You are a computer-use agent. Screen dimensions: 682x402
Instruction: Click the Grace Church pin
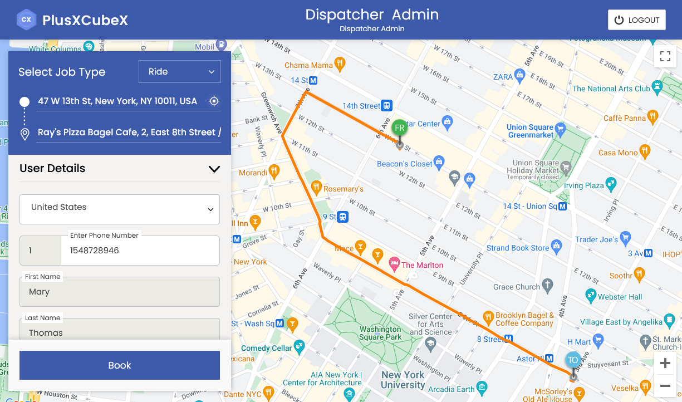pyautogui.click(x=547, y=285)
